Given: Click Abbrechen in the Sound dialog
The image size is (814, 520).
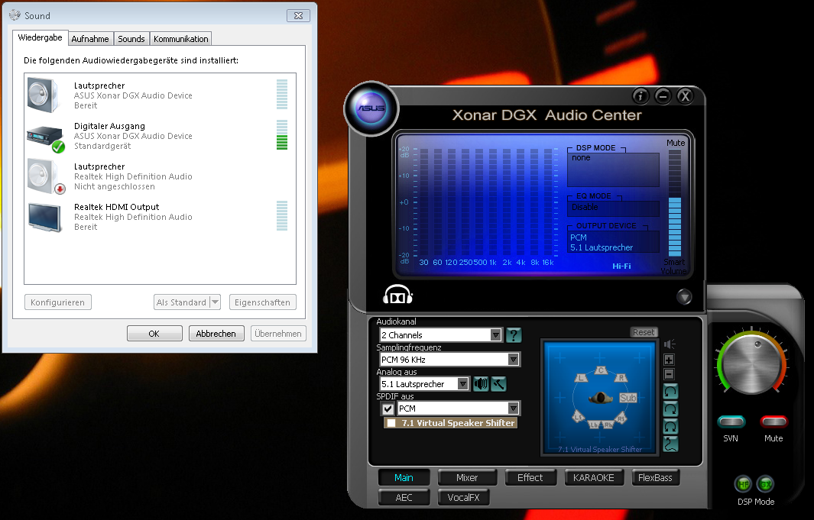Looking at the screenshot, I should [x=216, y=334].
